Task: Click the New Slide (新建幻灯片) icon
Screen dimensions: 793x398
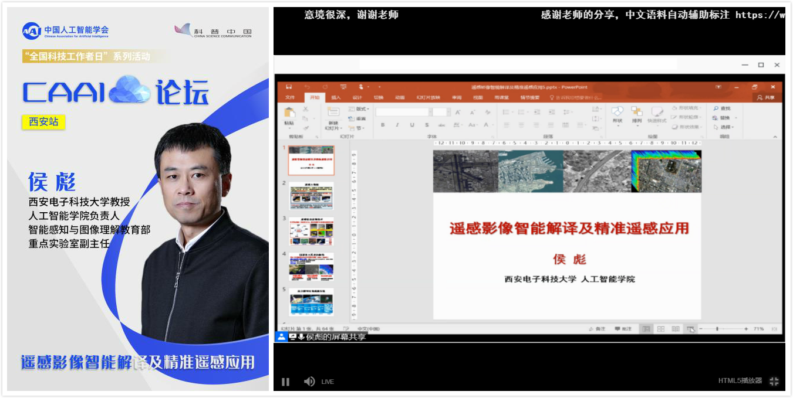Action: click(x=333, y=113)
